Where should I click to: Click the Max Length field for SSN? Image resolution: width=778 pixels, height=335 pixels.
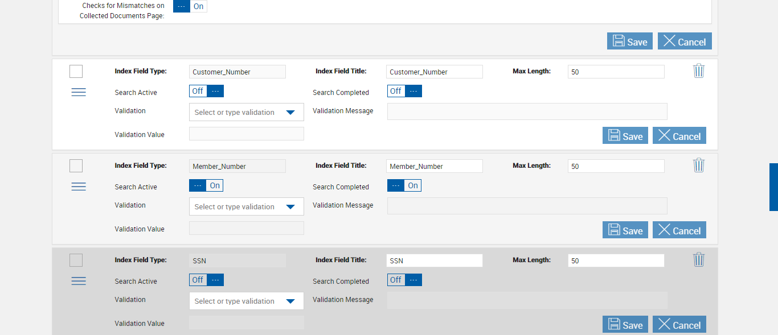(x=616, y=260)
